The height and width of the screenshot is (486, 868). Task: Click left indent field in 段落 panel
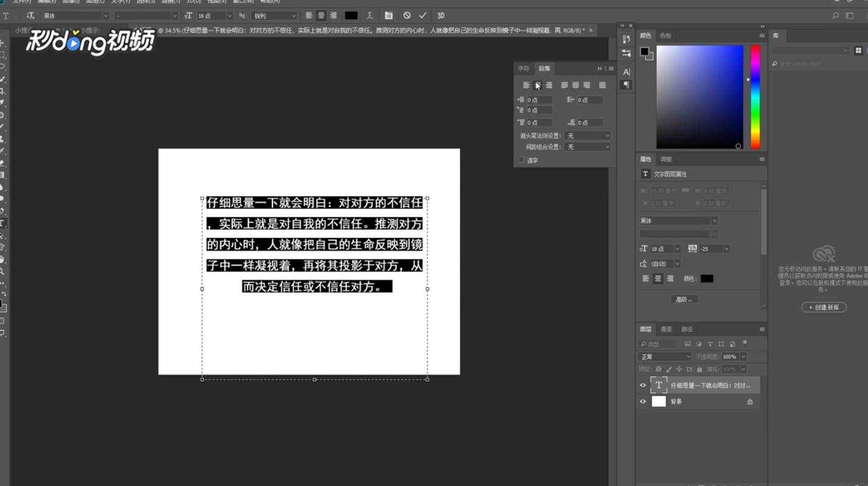539,100
